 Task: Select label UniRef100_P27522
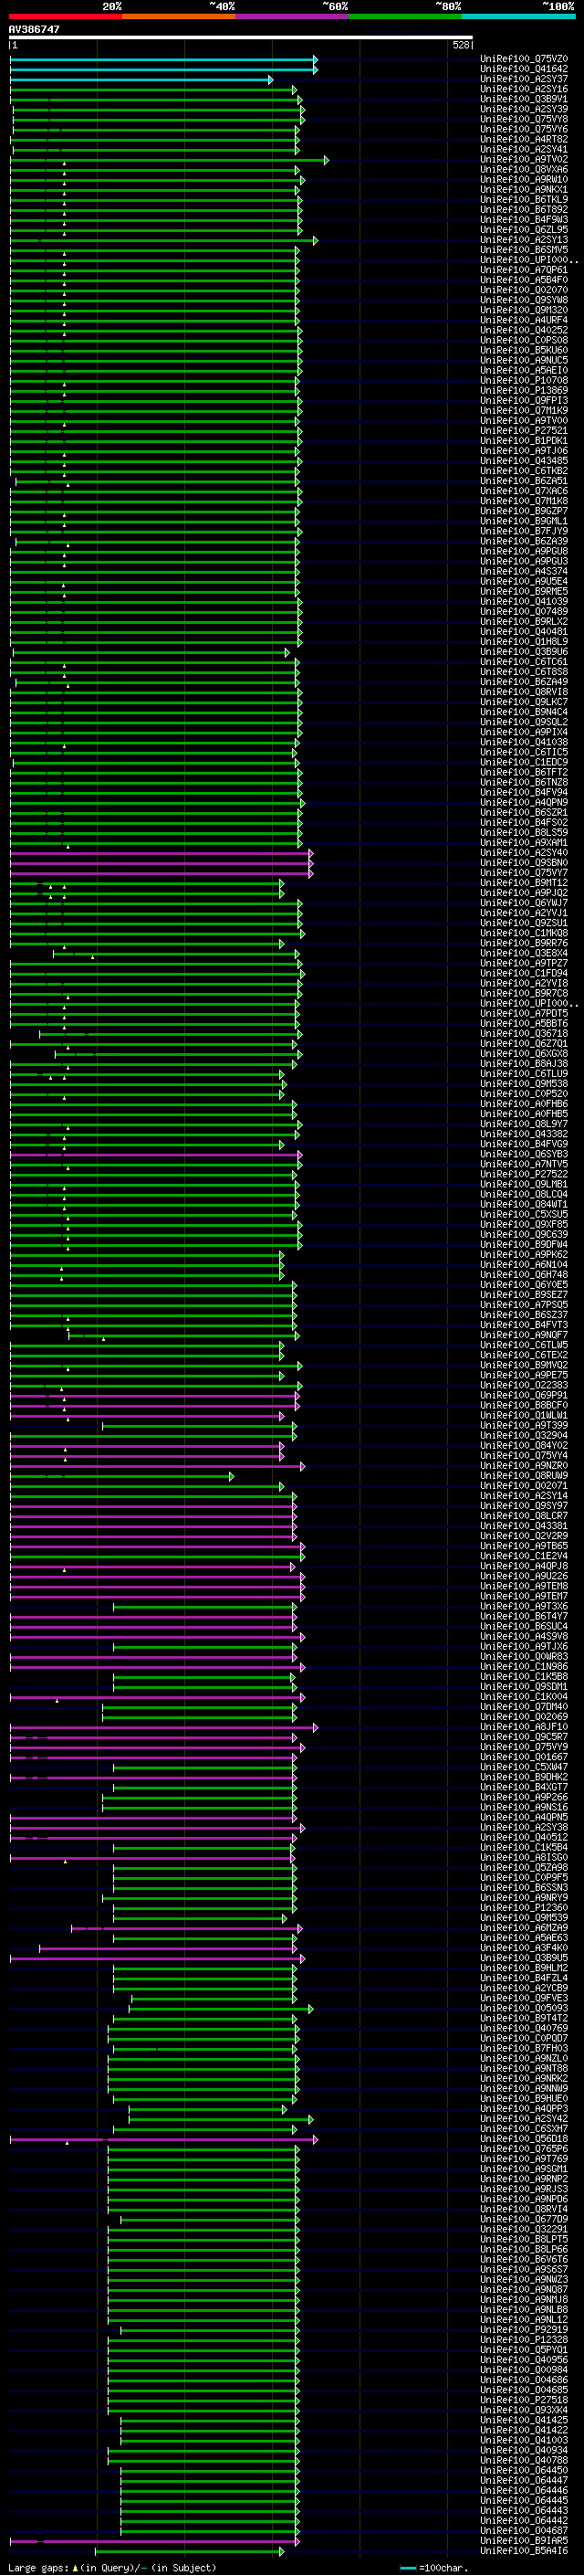(523, 1175)
